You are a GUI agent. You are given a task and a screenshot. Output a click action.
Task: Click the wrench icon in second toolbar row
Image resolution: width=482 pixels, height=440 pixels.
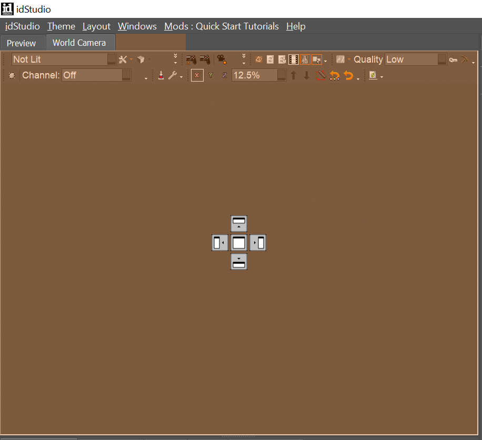(173, 75)
